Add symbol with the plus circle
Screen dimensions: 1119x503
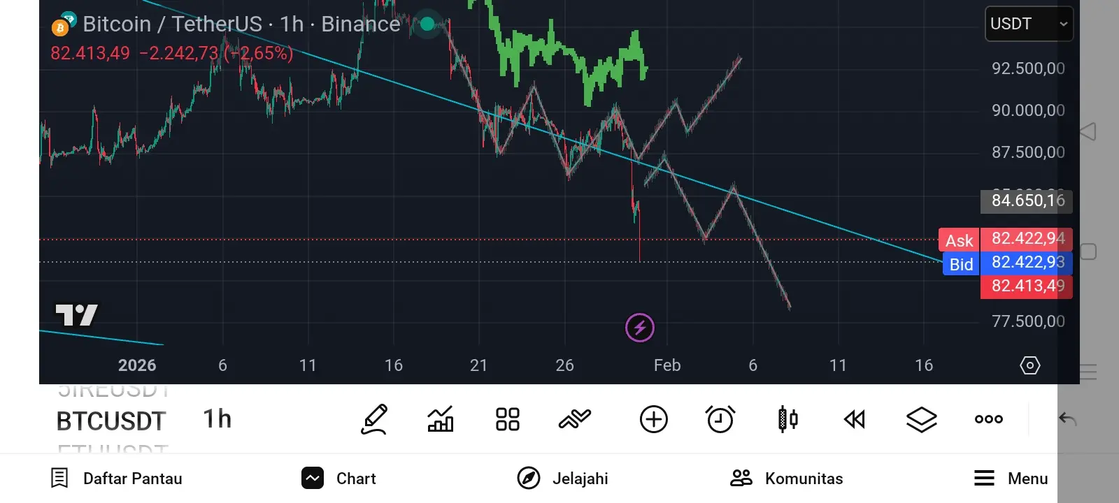[654, 419]
